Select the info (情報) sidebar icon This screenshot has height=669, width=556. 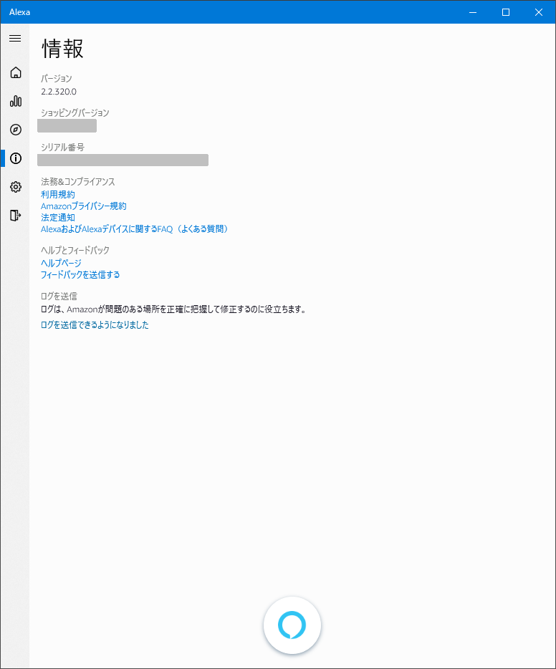coord(15,158)
